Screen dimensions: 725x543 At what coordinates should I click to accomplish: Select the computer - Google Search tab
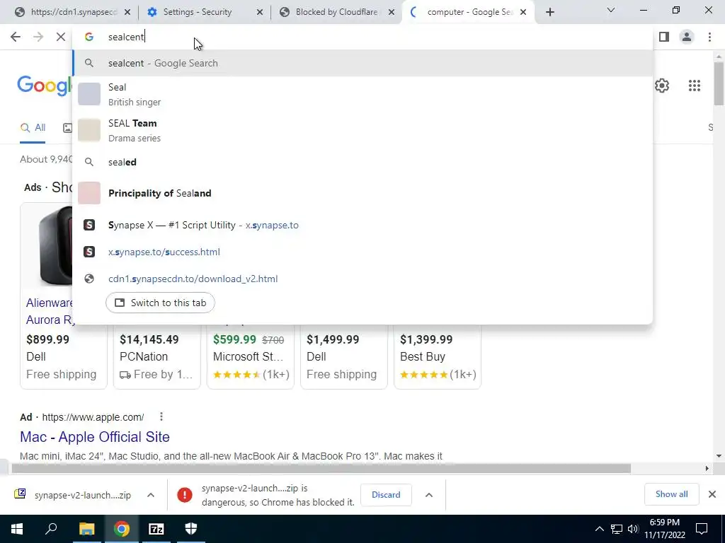pos(469,12)
